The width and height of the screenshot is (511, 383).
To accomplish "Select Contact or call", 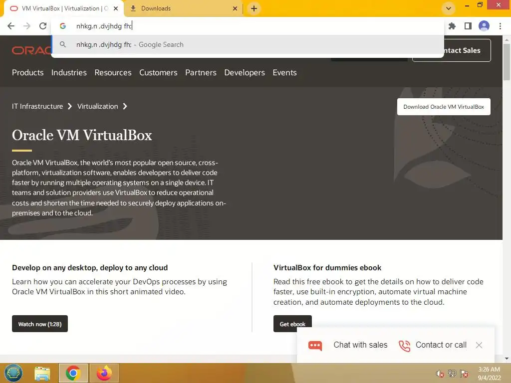I will click(441, 345).
